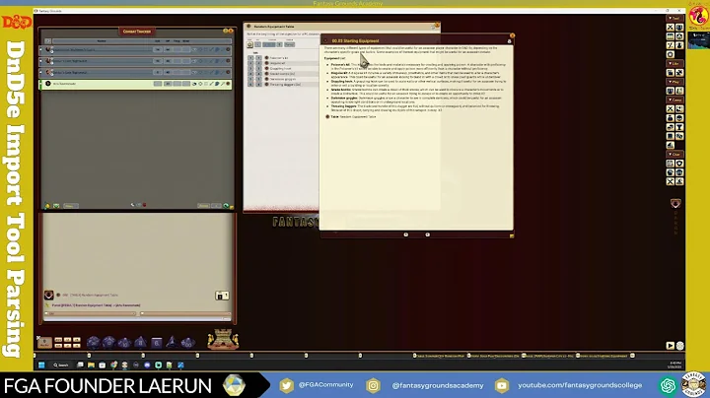Collapse the Campaign sidebar section

[674, 99]
